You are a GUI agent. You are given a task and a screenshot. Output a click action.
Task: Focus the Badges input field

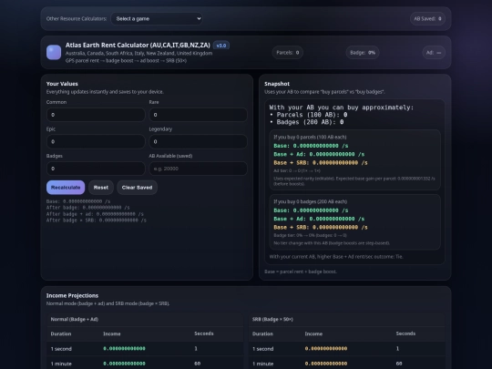pyautogui.click(x=96, y=169)
